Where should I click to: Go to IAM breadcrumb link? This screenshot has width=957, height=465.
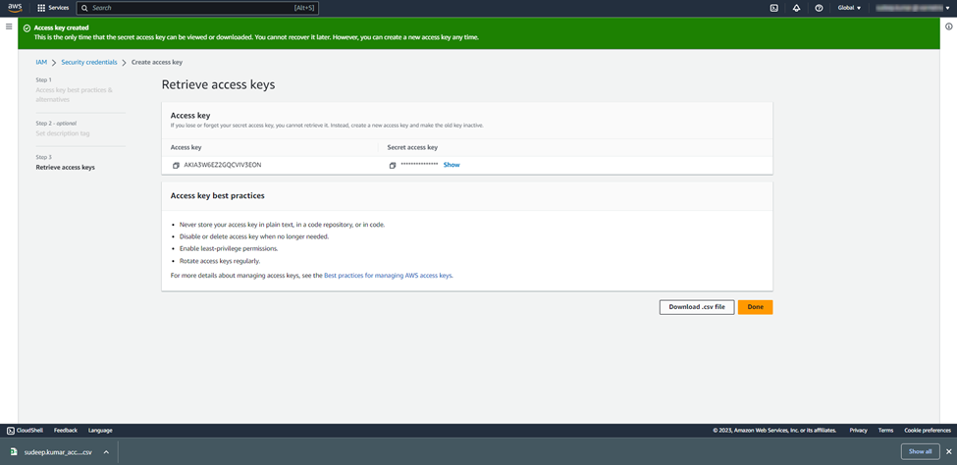pyautogui.click(x=41, y=62)
